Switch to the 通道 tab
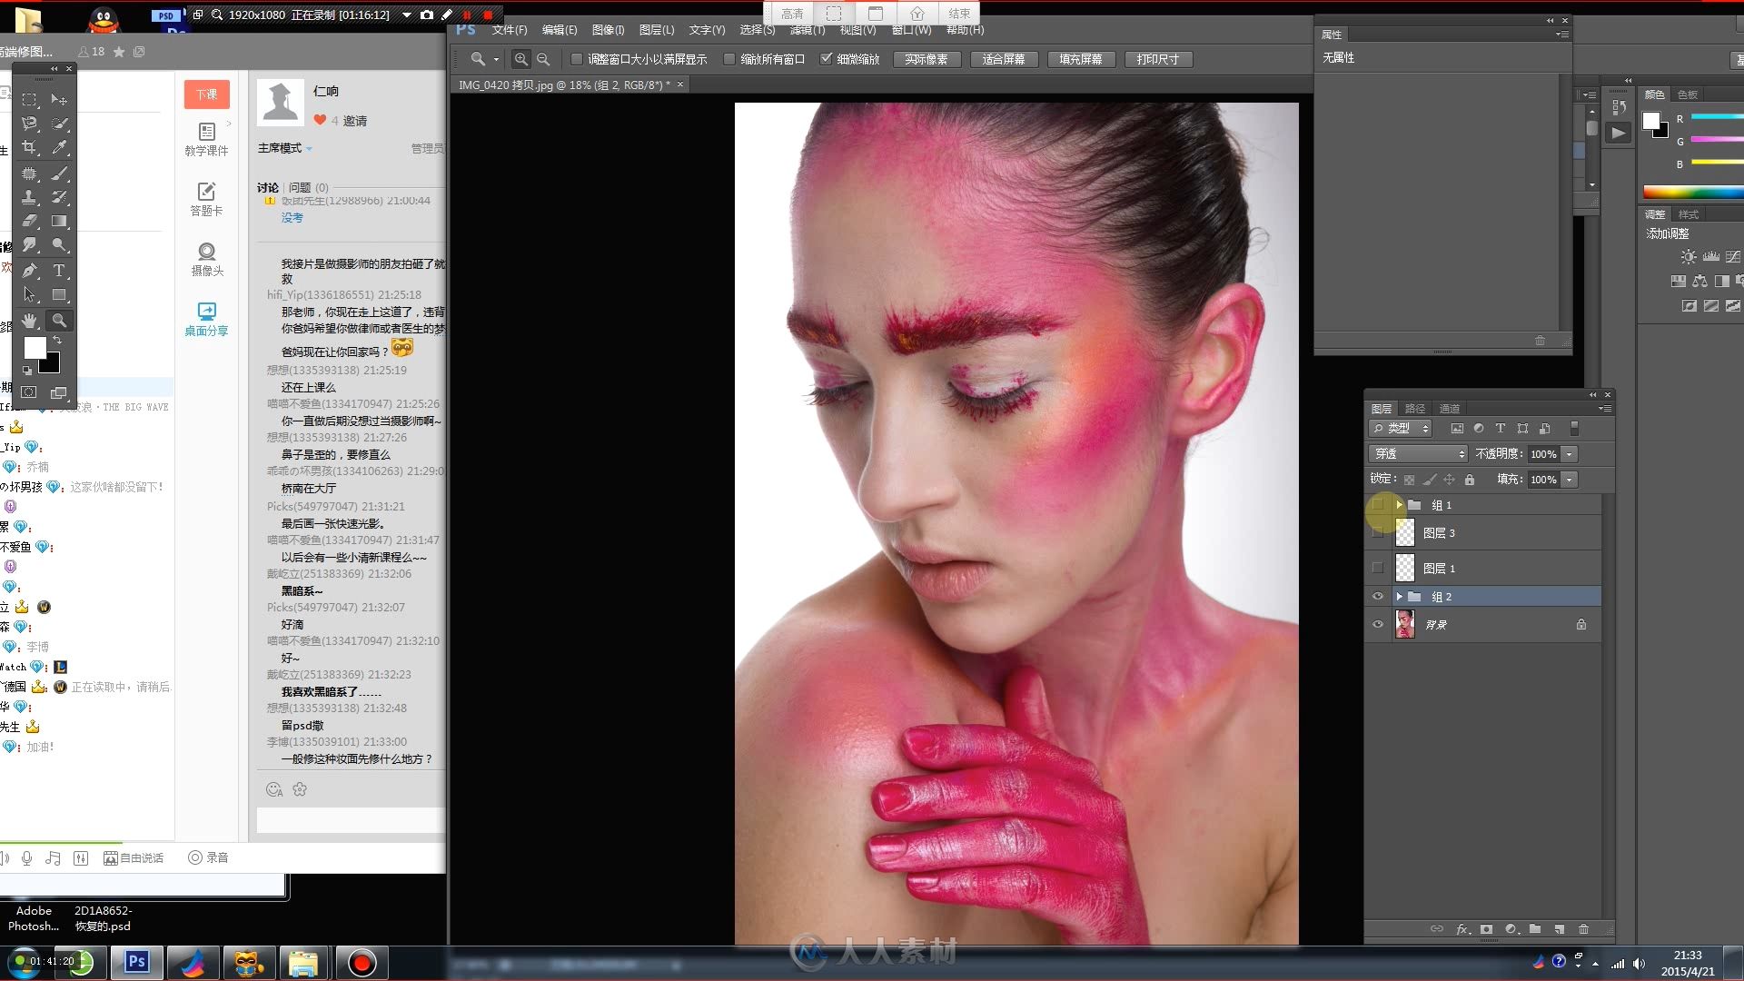This screenshot has width=1744, height=981. pos(1450,409)
